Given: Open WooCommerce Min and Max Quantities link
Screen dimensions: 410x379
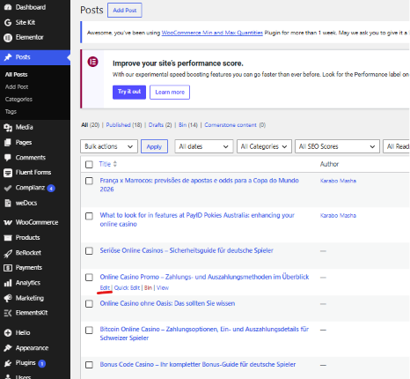Looking at the screenshot, I should [212, 33].
